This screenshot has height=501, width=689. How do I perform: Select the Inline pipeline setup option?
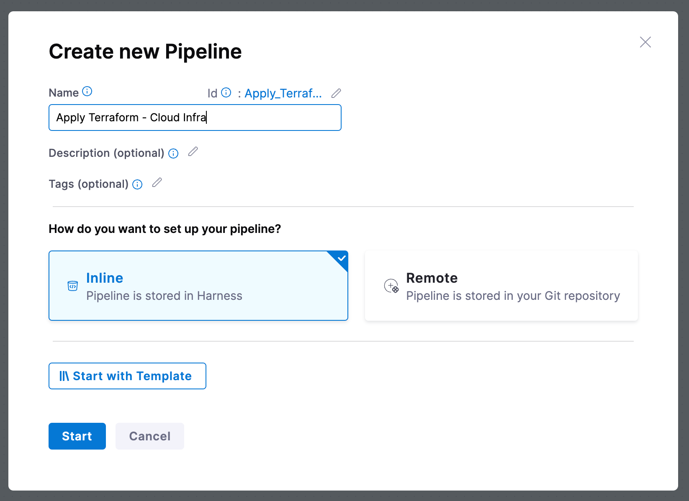point(198,286)
